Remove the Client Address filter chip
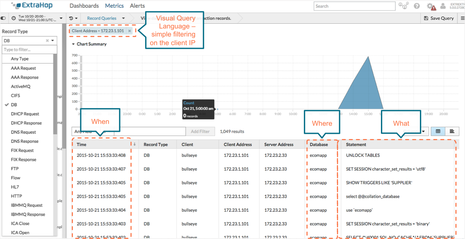 click(x=130, y=30)
